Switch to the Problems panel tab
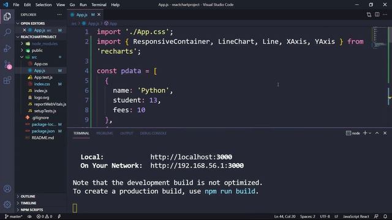This screenshot has height=220, width=392. 105,133
